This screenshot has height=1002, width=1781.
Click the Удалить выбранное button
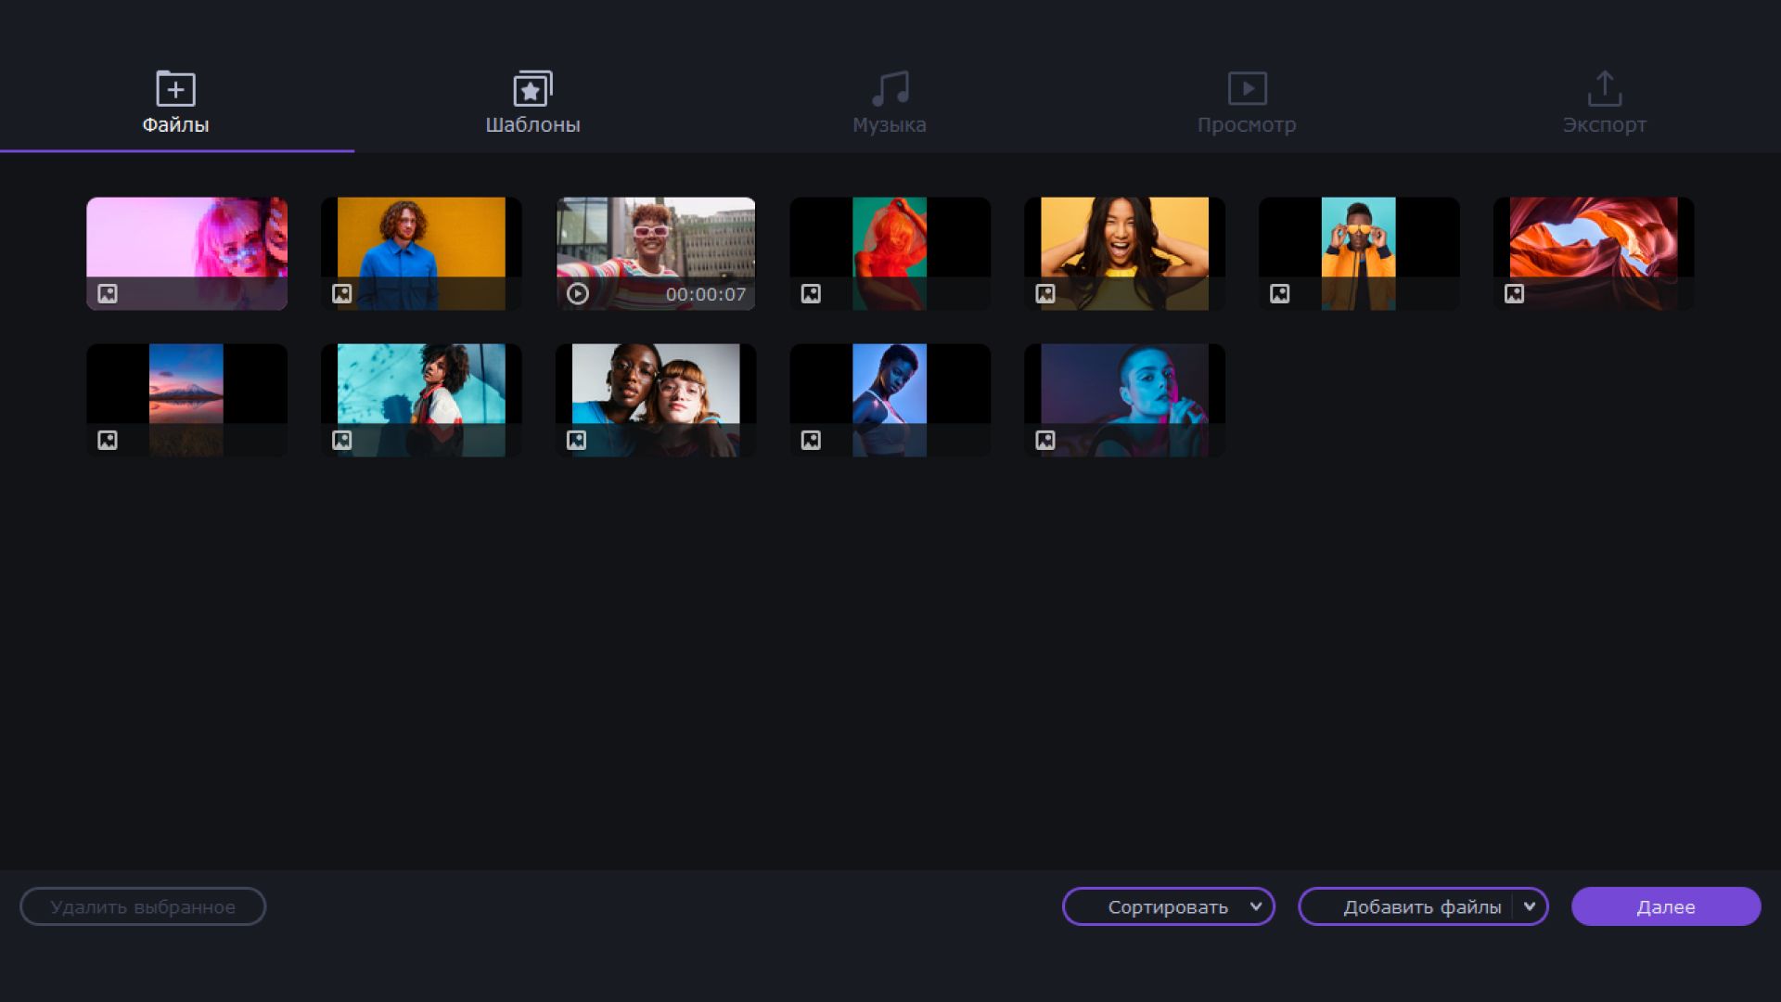click(x=143, y=907)
